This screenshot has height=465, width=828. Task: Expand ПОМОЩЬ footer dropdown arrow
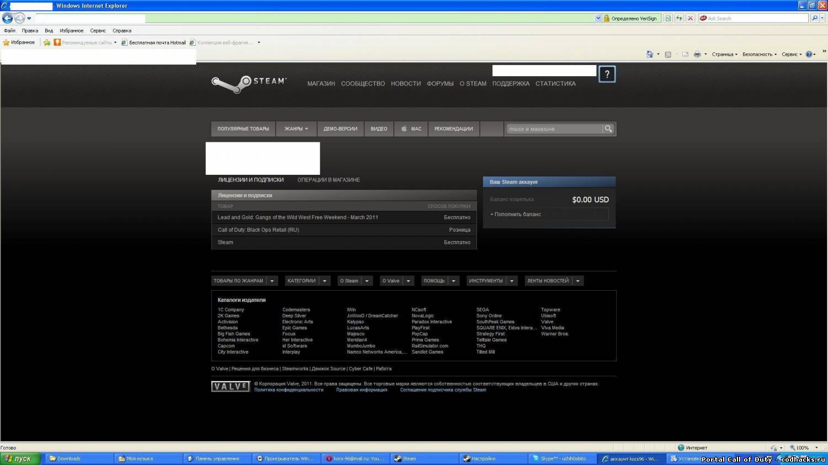454,281
